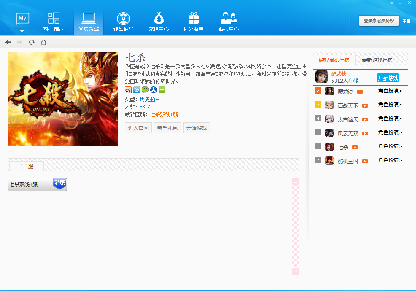The image size is (416, 291).
Task: Click 魔龙决 avatar icon
Action: click(330, 91)
